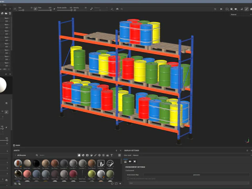The height and width of the screenshot is (189, 252).
Task: Toggle the pen pressure icon after the Size slider
Action: [36, 9]
